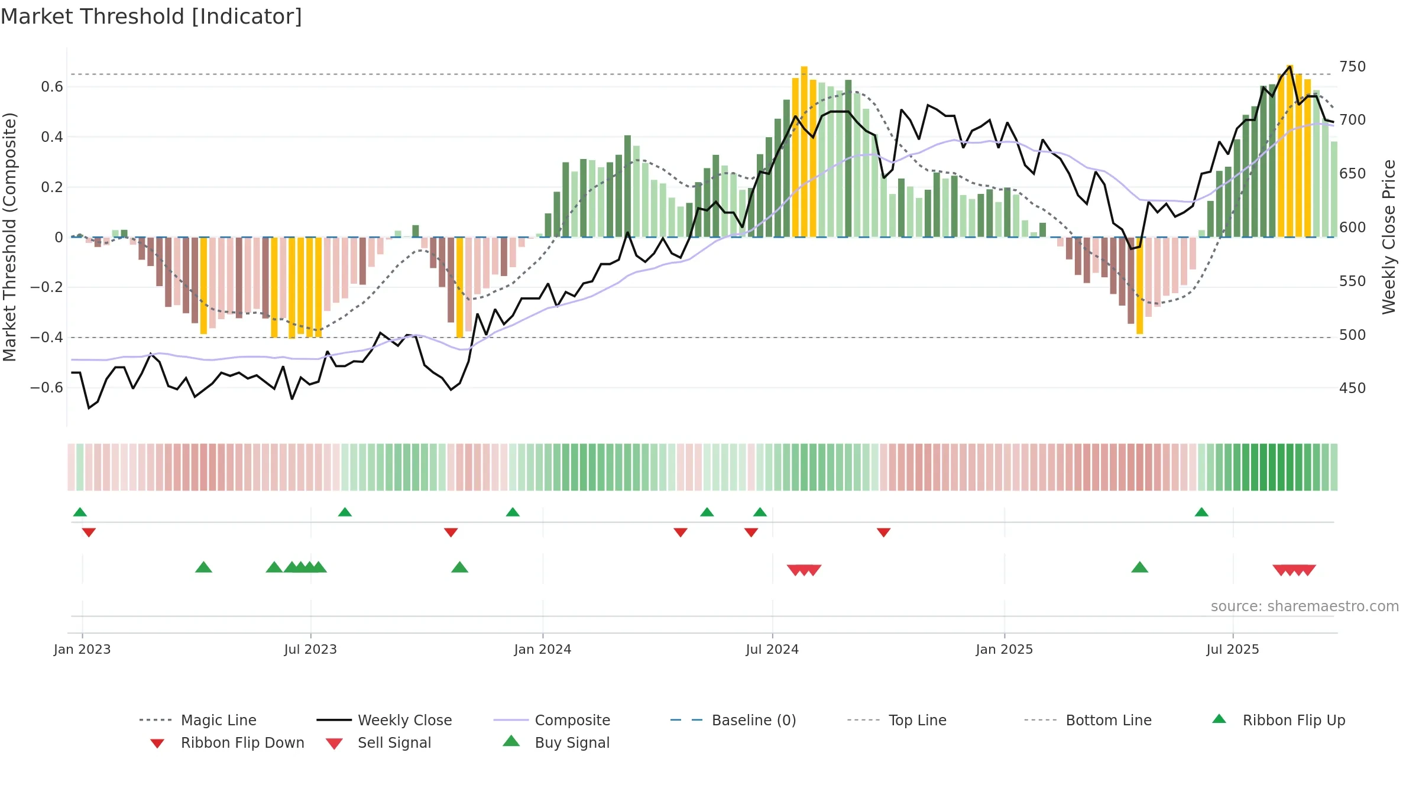Click the last Buy Signal in the July 2023 cluster
Screen dimensions: 1419x798
click(318, 567)
